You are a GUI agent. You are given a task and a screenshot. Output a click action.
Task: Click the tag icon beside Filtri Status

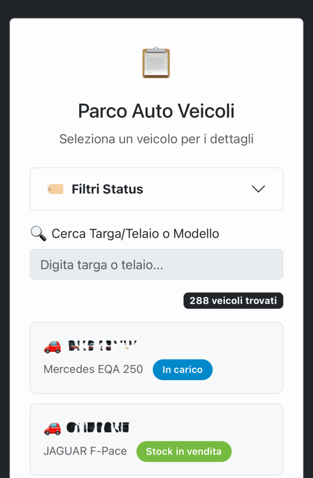(x=55, y=189)
